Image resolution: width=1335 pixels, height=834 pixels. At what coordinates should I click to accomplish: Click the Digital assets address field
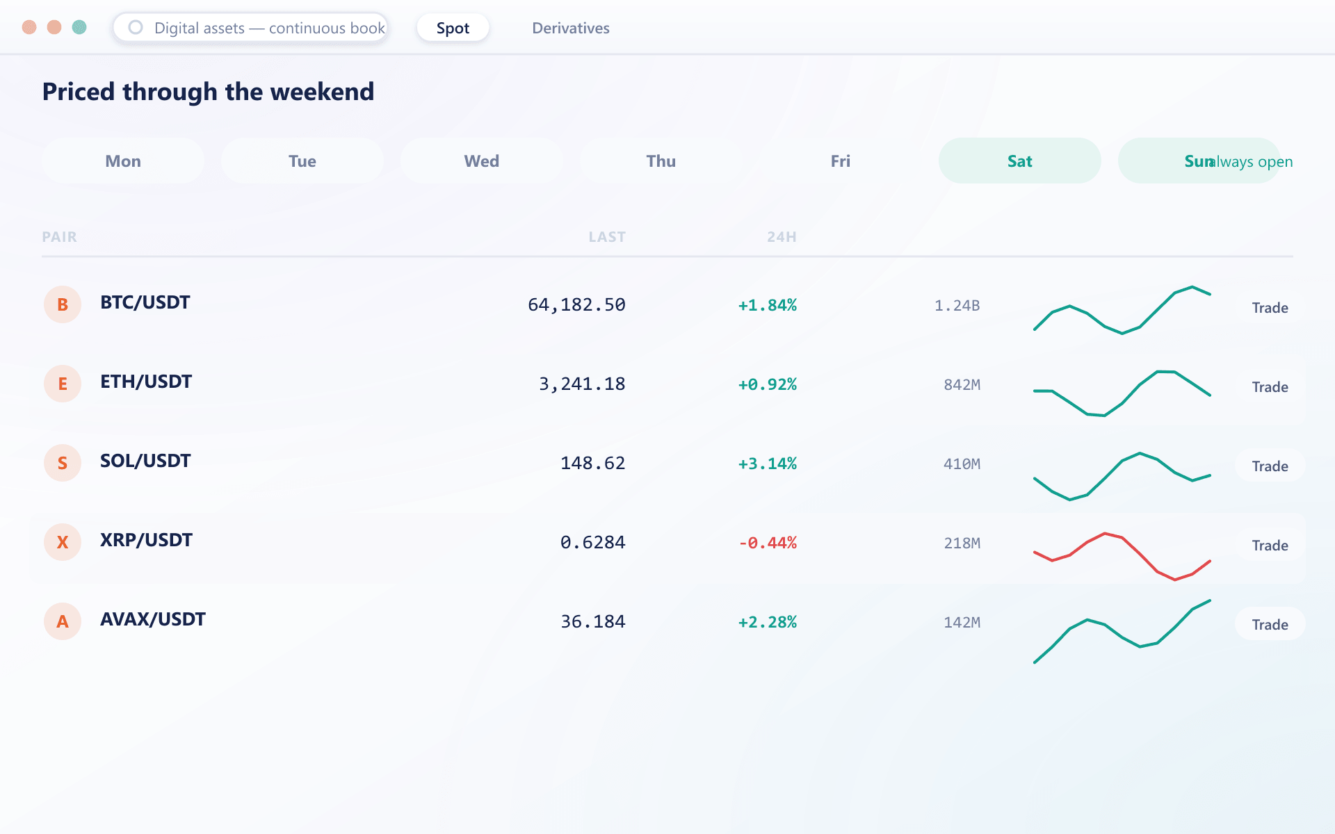(250, 28)
